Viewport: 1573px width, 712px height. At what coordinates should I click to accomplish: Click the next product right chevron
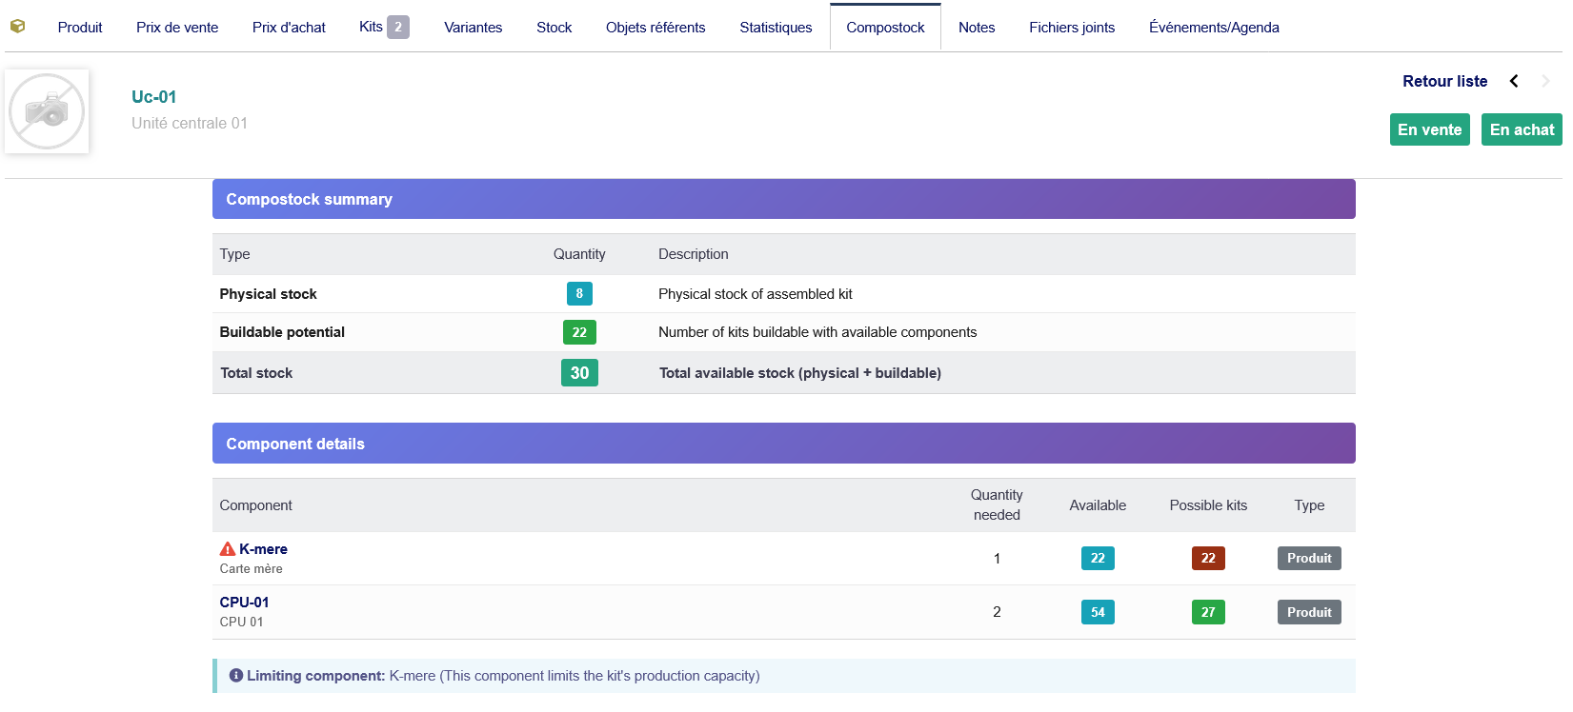coord(1545,81)
